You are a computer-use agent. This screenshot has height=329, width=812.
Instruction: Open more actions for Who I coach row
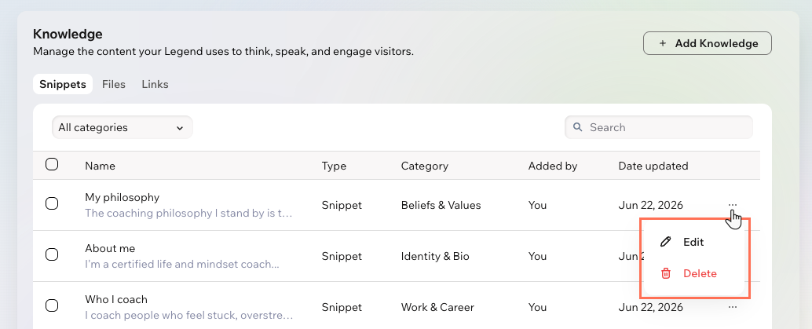[732, 307]
